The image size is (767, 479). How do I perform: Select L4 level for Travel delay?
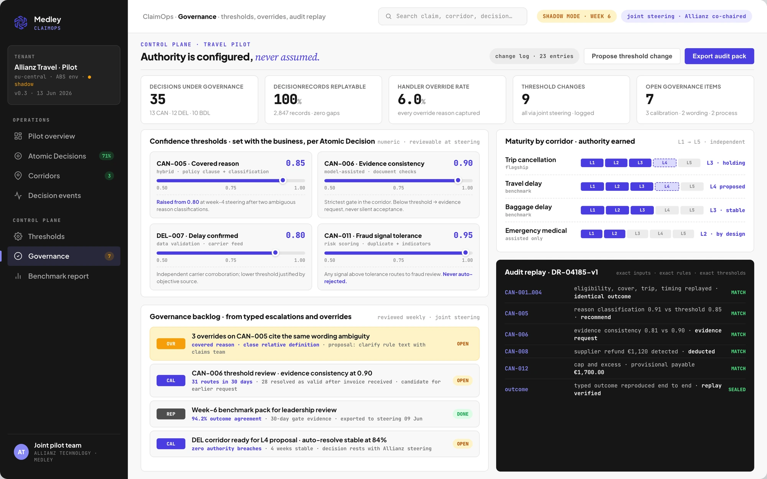point(667,187)
